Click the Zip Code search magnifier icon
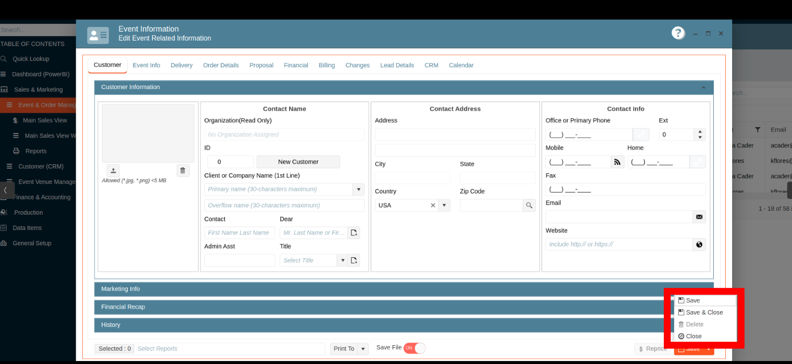 (x=529, y=205)
